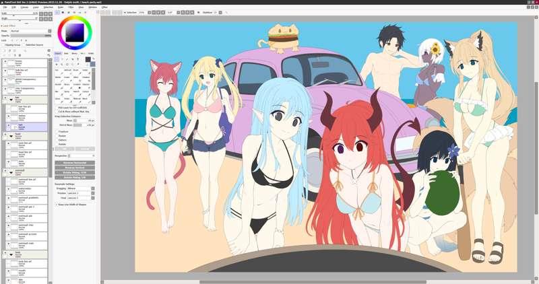This screenshot has height=284, width=539.
Task: Toggle Cut & Move without Mod. Key
Action: point(56,112)
